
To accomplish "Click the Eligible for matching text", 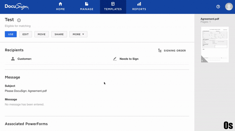I will [x=18, y=26].
